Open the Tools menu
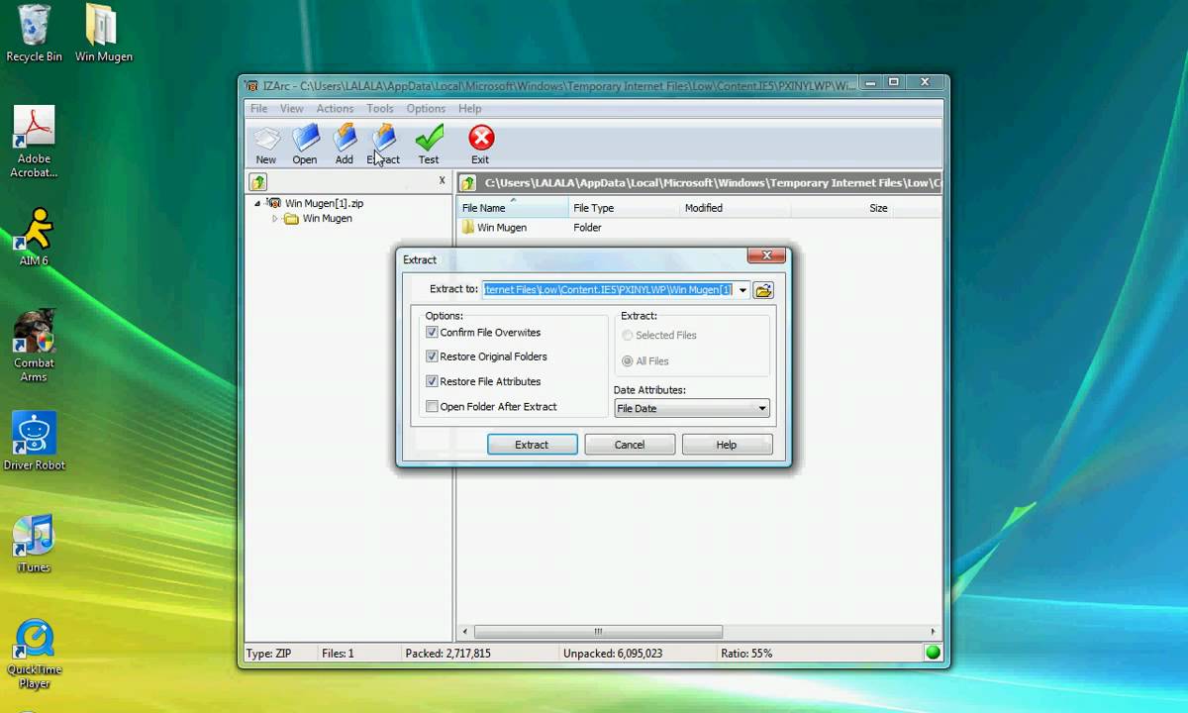 coord(380,109)
